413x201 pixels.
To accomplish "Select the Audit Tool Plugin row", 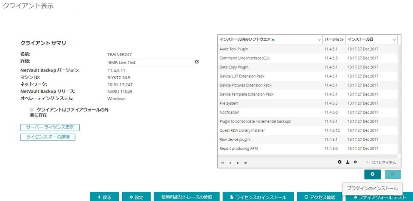I will point(307,49).
